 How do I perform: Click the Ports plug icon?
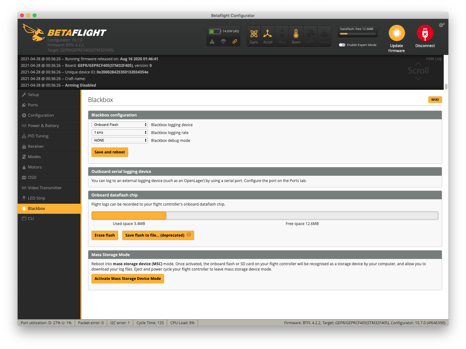(x=24, y=105)
